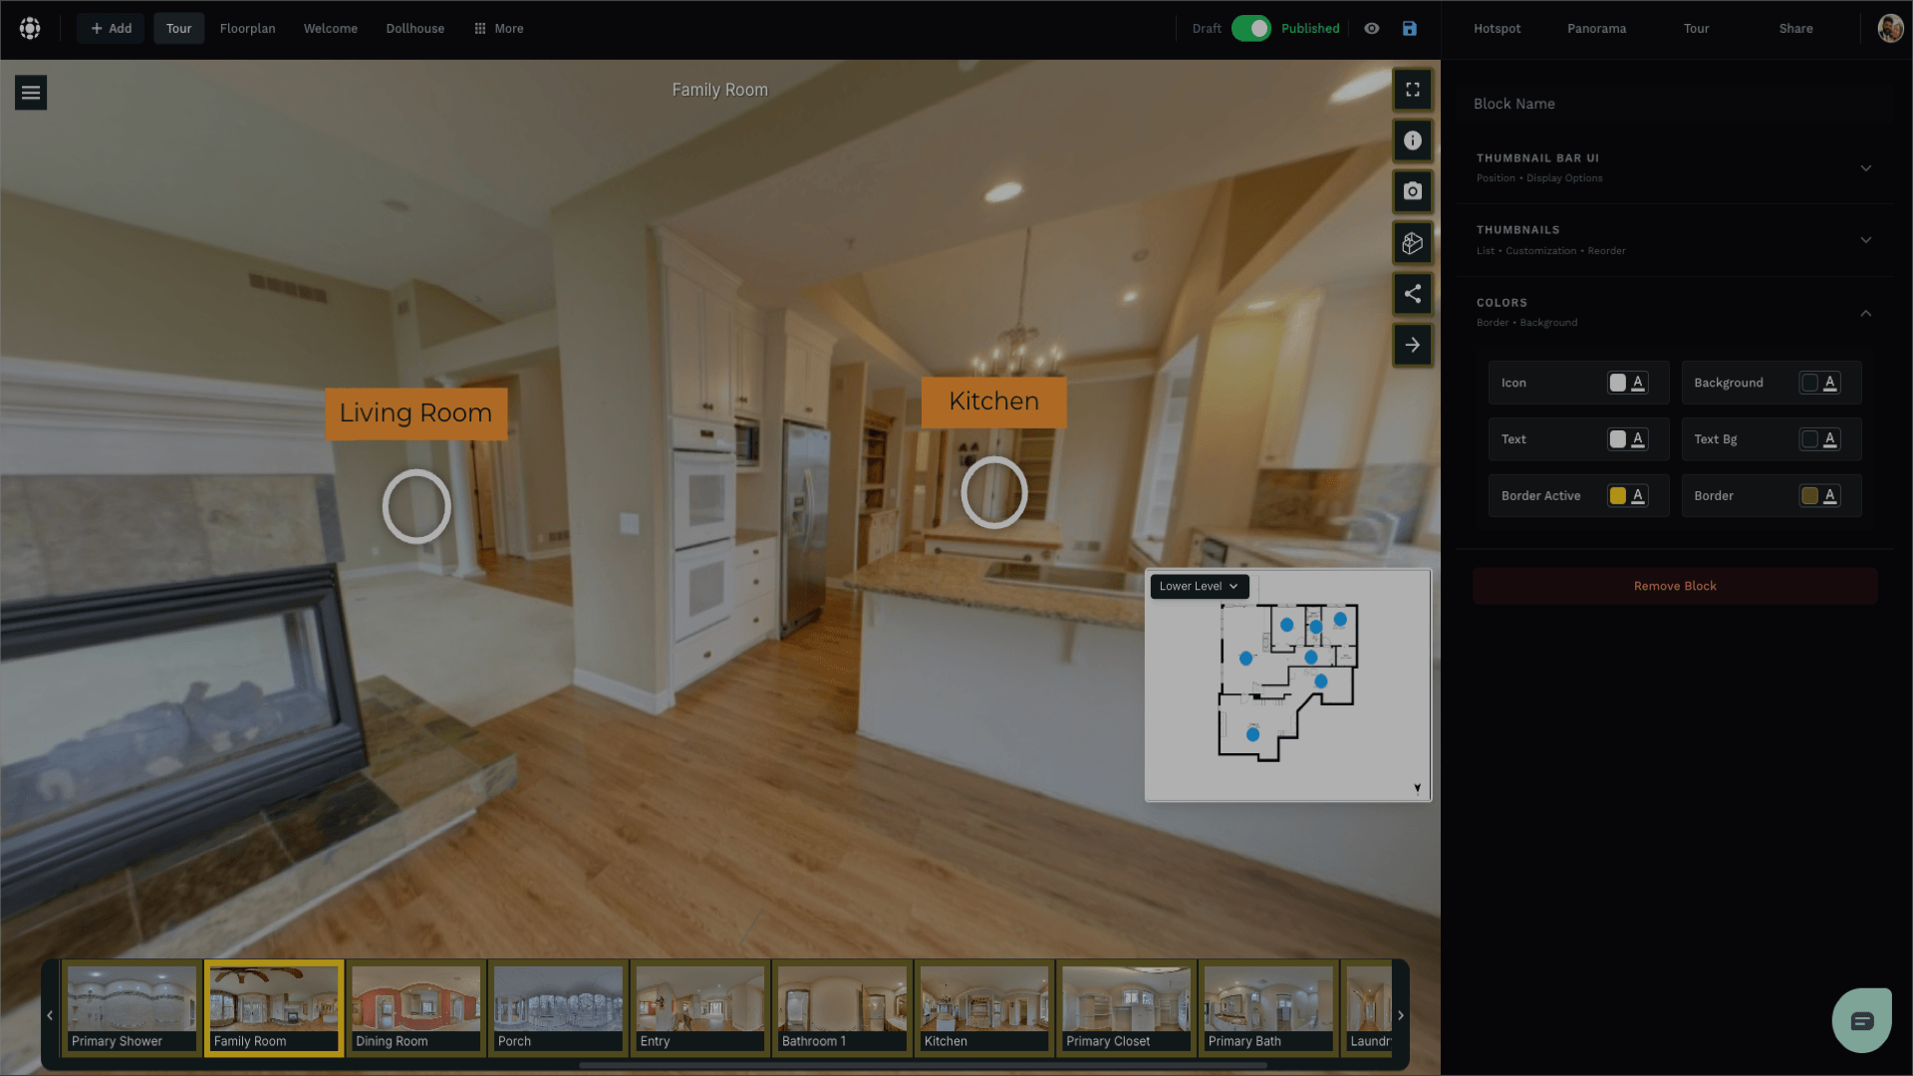Open the info icon in viewer
The image size is (1913, 1076).
[x=1413, y=140]
